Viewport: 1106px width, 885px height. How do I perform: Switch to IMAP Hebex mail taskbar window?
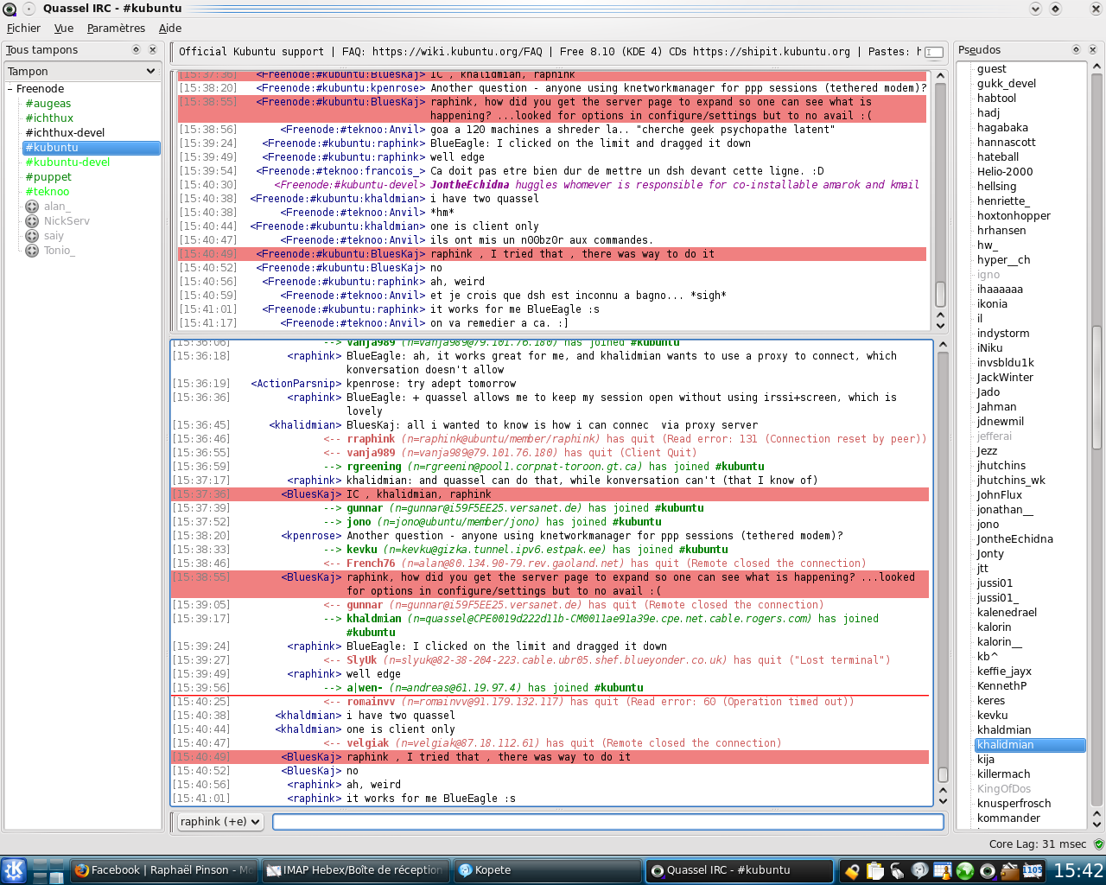354,870
